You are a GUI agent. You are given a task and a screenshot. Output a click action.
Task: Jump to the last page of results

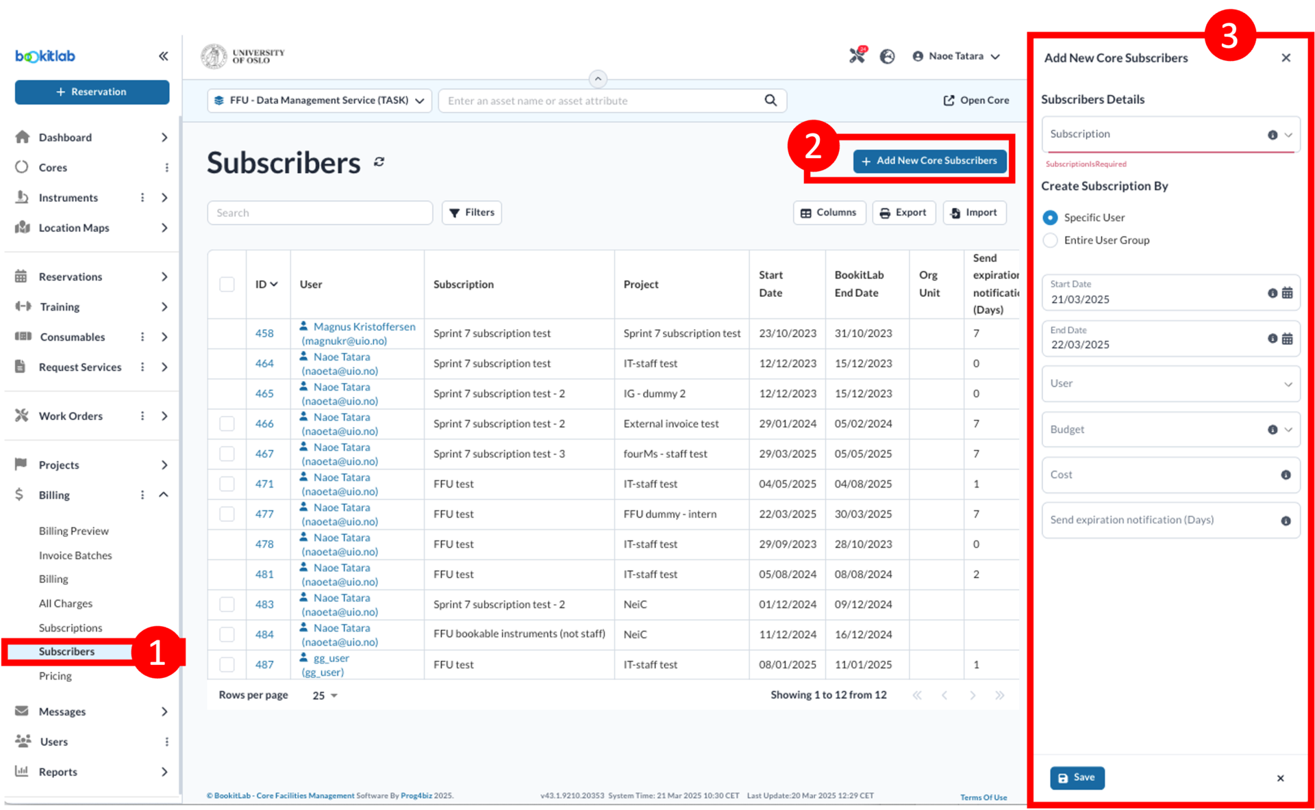click(1000, 695)
